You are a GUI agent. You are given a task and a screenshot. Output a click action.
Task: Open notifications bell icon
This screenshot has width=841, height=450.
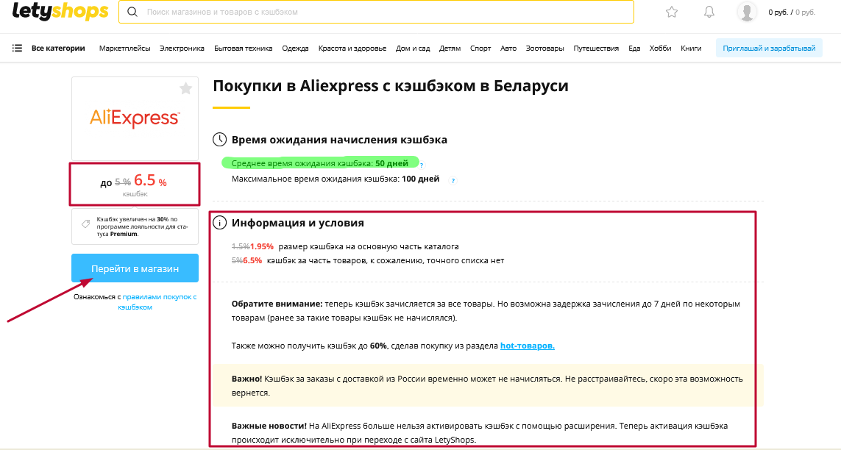(x=709, y=12)
